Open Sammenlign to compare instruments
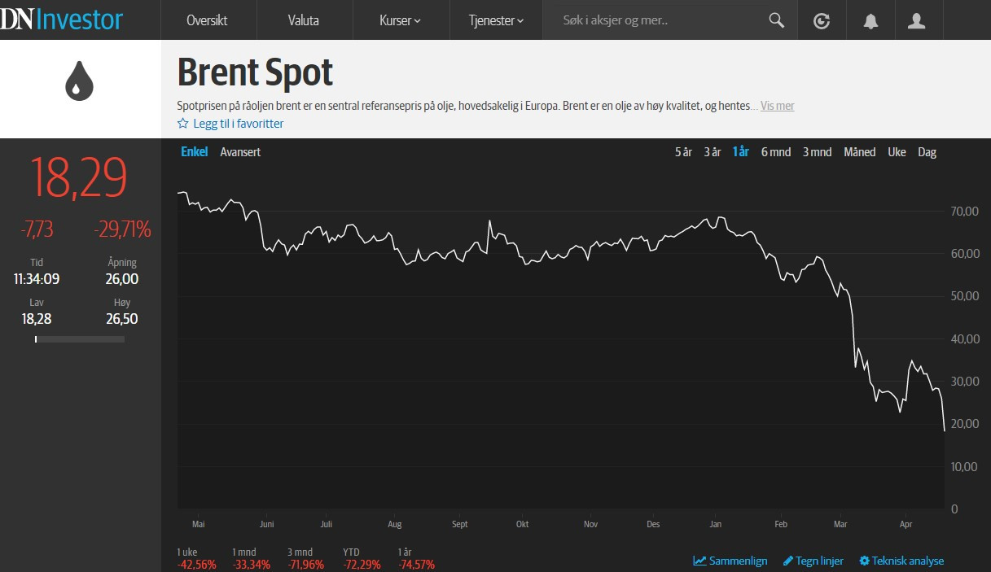991x572 pixels. coord(737,561)
